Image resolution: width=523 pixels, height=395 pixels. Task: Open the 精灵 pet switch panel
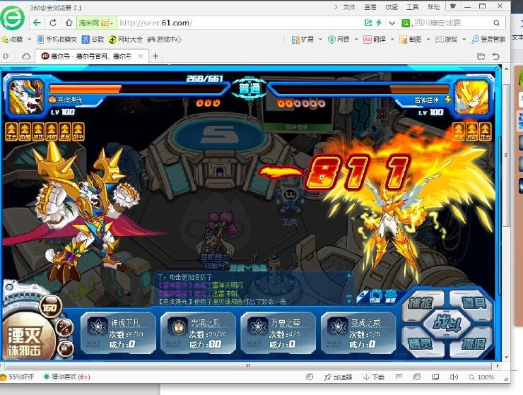(x=421, y=343)
